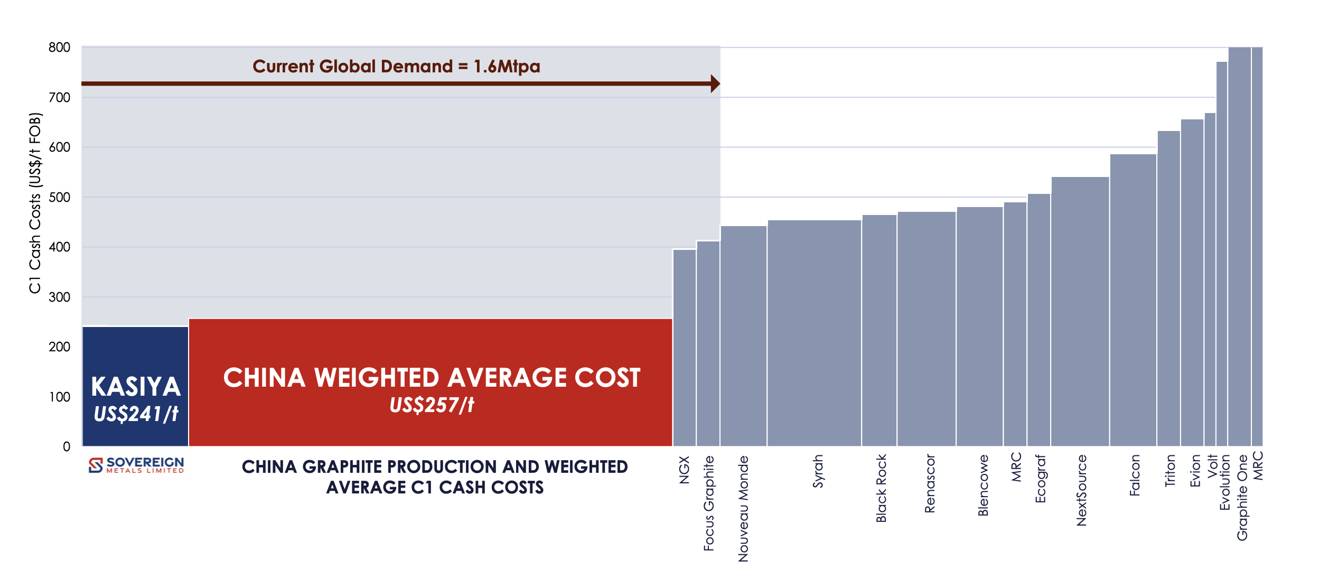The height and width of the screenshot is (579, 1329).
Task: Select the 'NextSource' bar label
Action: tap(1082, 490)
